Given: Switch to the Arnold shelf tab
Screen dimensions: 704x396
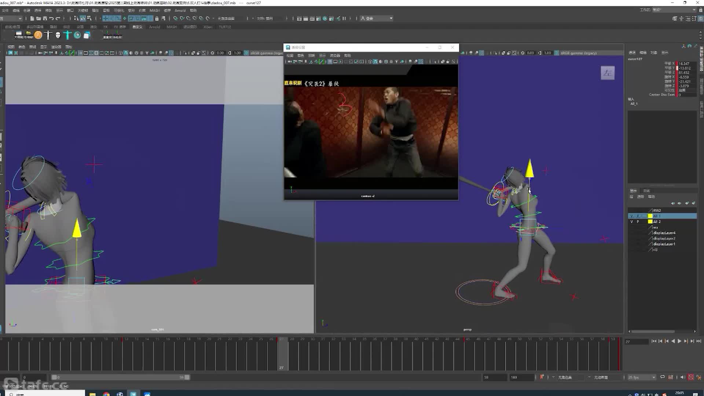Looking at the screenshot, I should [154, 27].
